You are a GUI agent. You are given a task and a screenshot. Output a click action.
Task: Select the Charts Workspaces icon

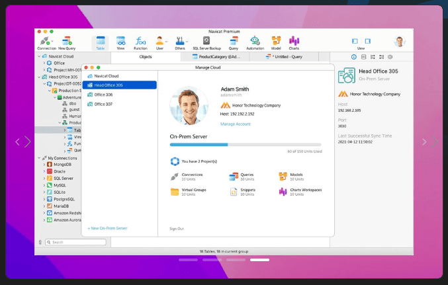[283, 192]
